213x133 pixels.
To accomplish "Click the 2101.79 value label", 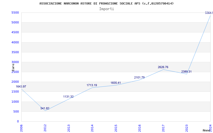I will (139, 77).
